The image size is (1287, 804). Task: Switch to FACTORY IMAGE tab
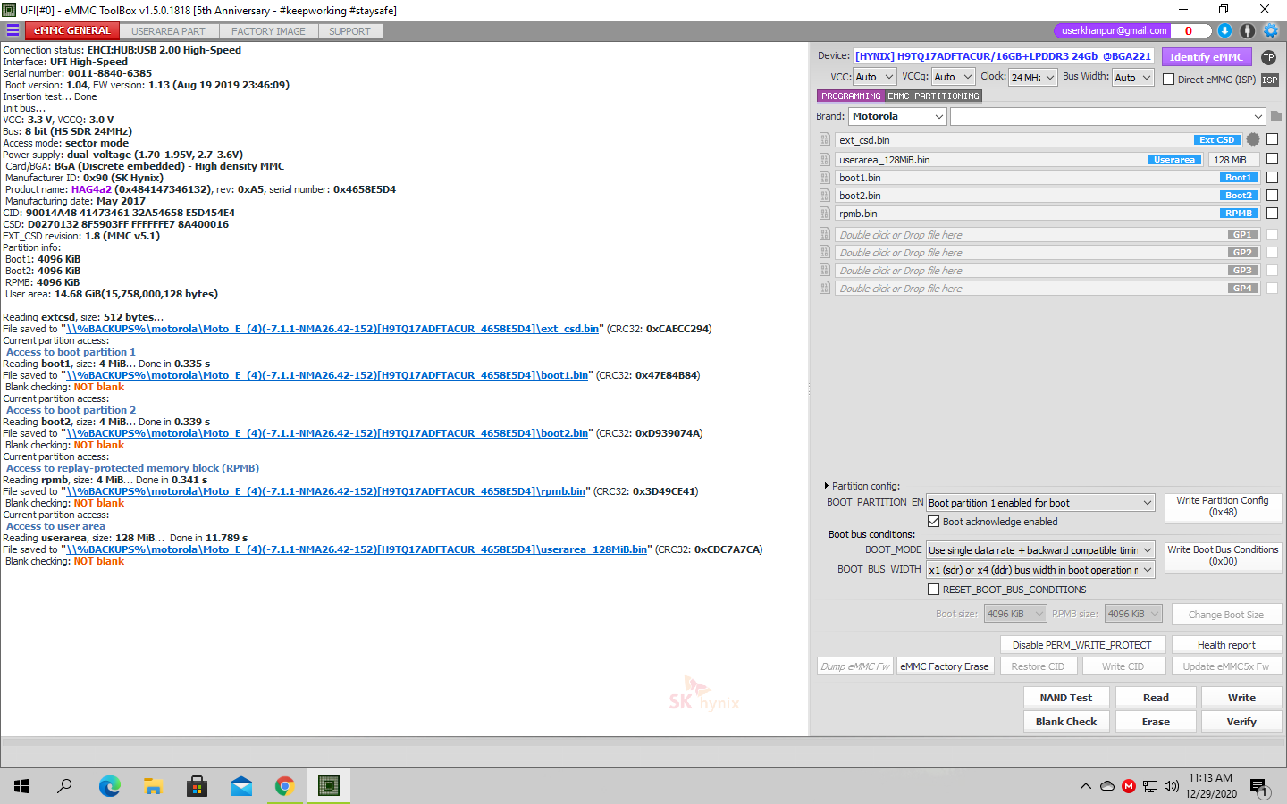click(268, 31)
